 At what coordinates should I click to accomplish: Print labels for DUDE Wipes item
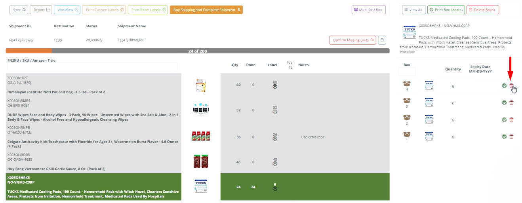(275, 112)
